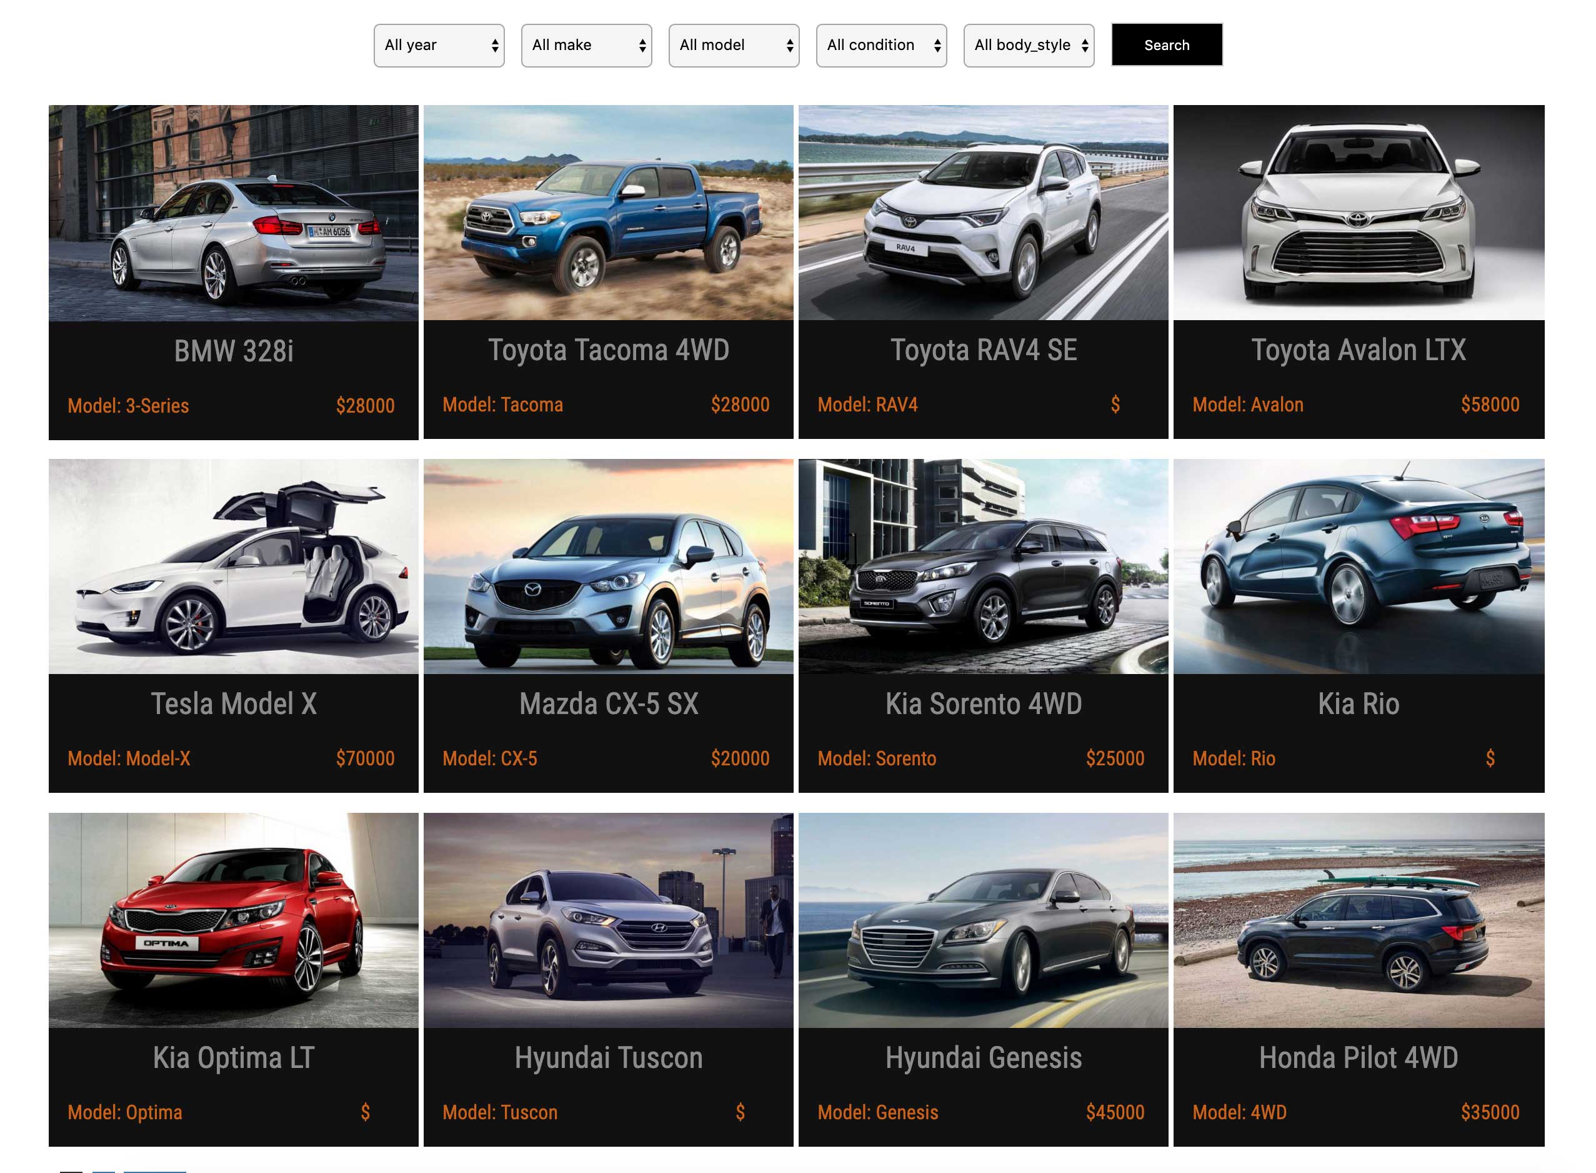
Task: Click the text "Model: Avalon"
Action: pos(1247,405)
